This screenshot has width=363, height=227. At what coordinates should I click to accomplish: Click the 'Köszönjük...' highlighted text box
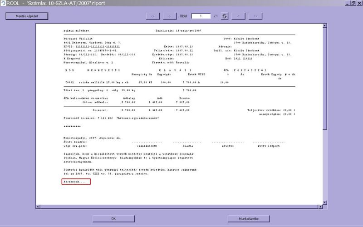[x=76, y=182]
